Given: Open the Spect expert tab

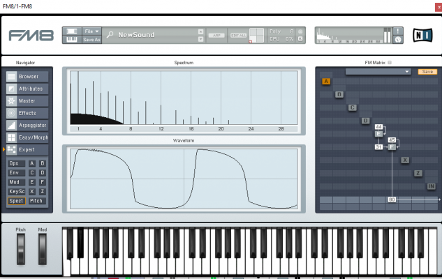Looking at the screenshot, I should tap(16, 201).
